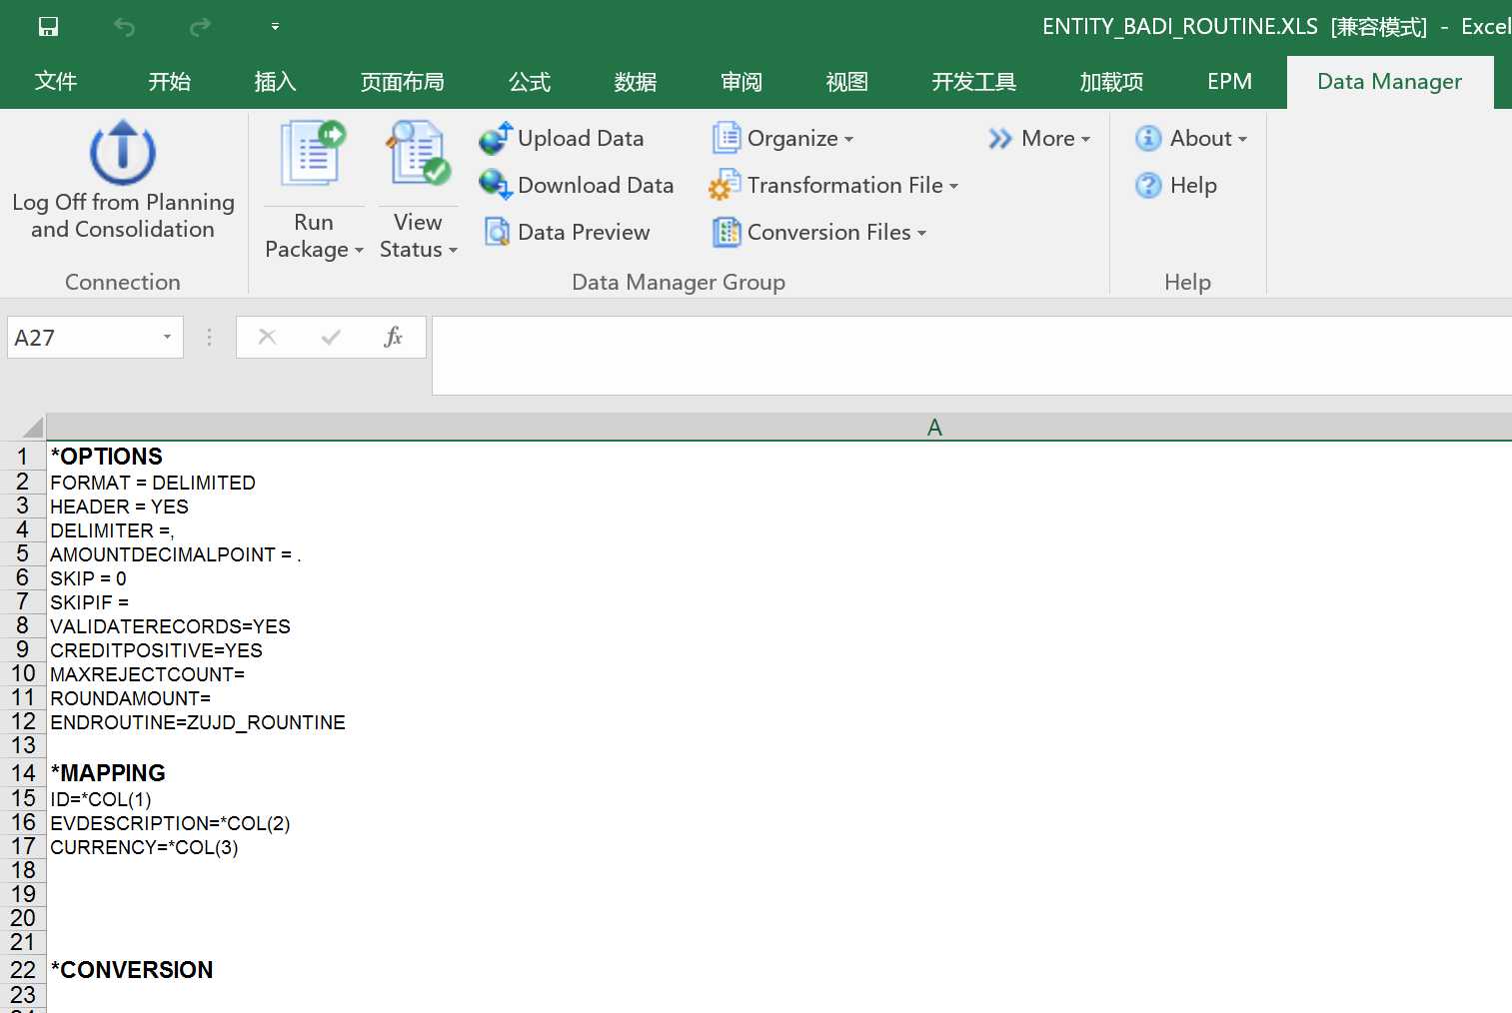Click the Upload Data globe icon
This screenshot has width=1512, height=1013.
point(496,138)
